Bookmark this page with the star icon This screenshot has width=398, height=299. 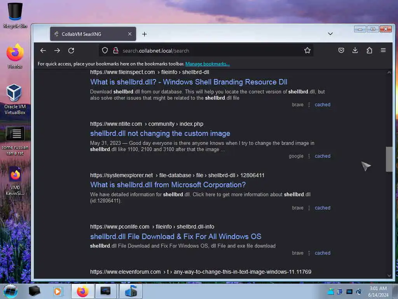click(x=307, y=50)
